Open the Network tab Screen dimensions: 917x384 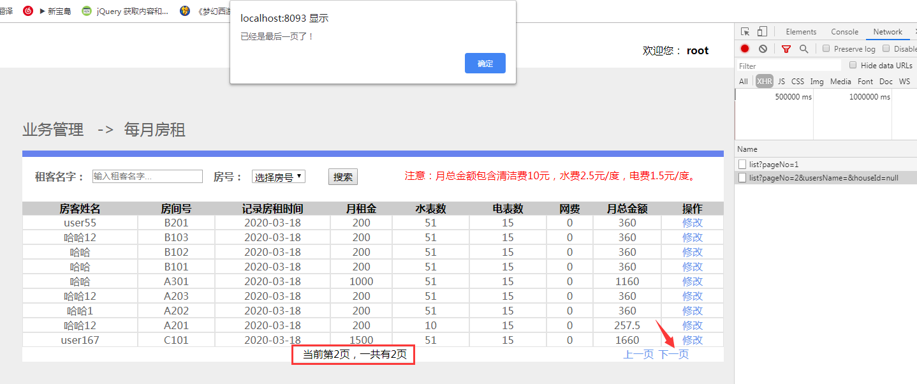pos(888,32)
